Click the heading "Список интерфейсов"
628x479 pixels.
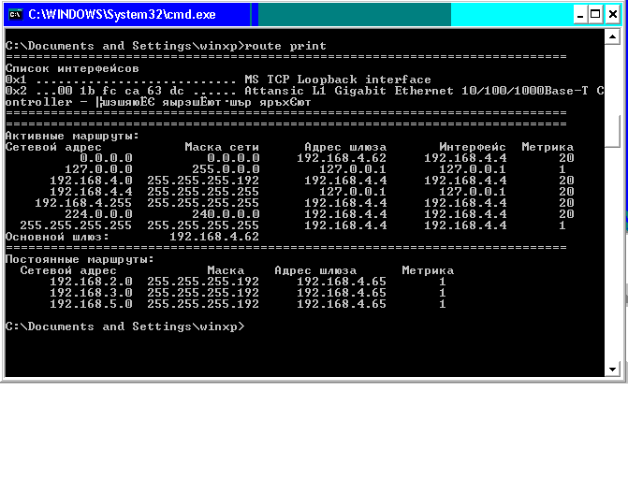[72, 68]
